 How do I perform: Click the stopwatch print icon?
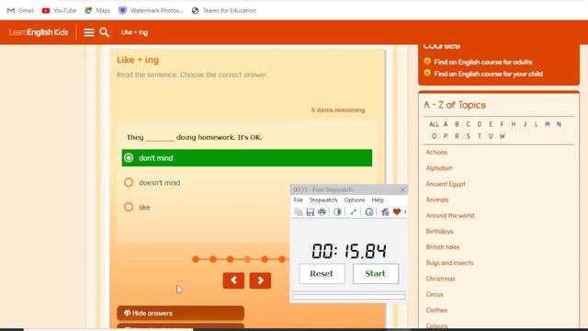(x=322, y=212)
